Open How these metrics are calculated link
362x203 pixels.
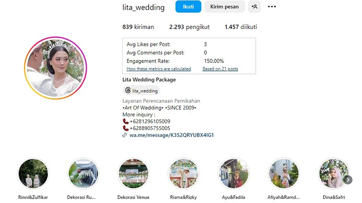coord(158,69)
